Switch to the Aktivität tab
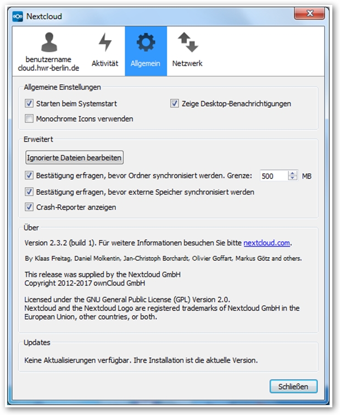Viewport: 340px width, 415px height. (105, 51)
